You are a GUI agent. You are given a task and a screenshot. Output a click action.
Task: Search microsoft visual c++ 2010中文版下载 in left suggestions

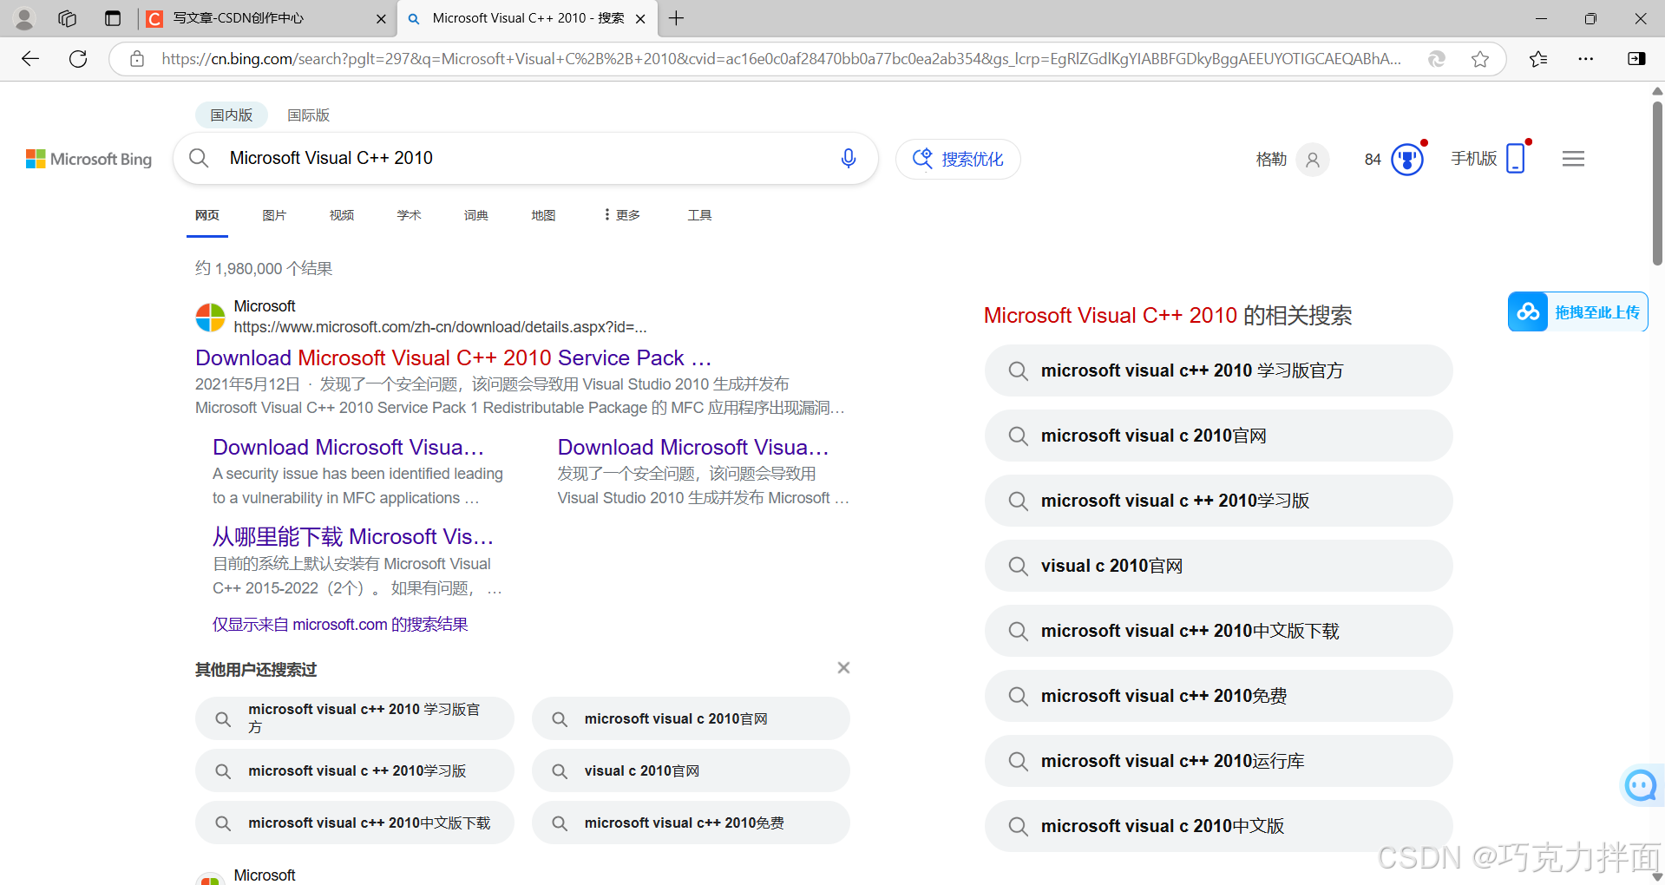(x=355, y=823)
